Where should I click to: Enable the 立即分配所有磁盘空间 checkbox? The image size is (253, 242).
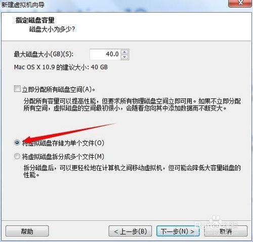(17, 89)
